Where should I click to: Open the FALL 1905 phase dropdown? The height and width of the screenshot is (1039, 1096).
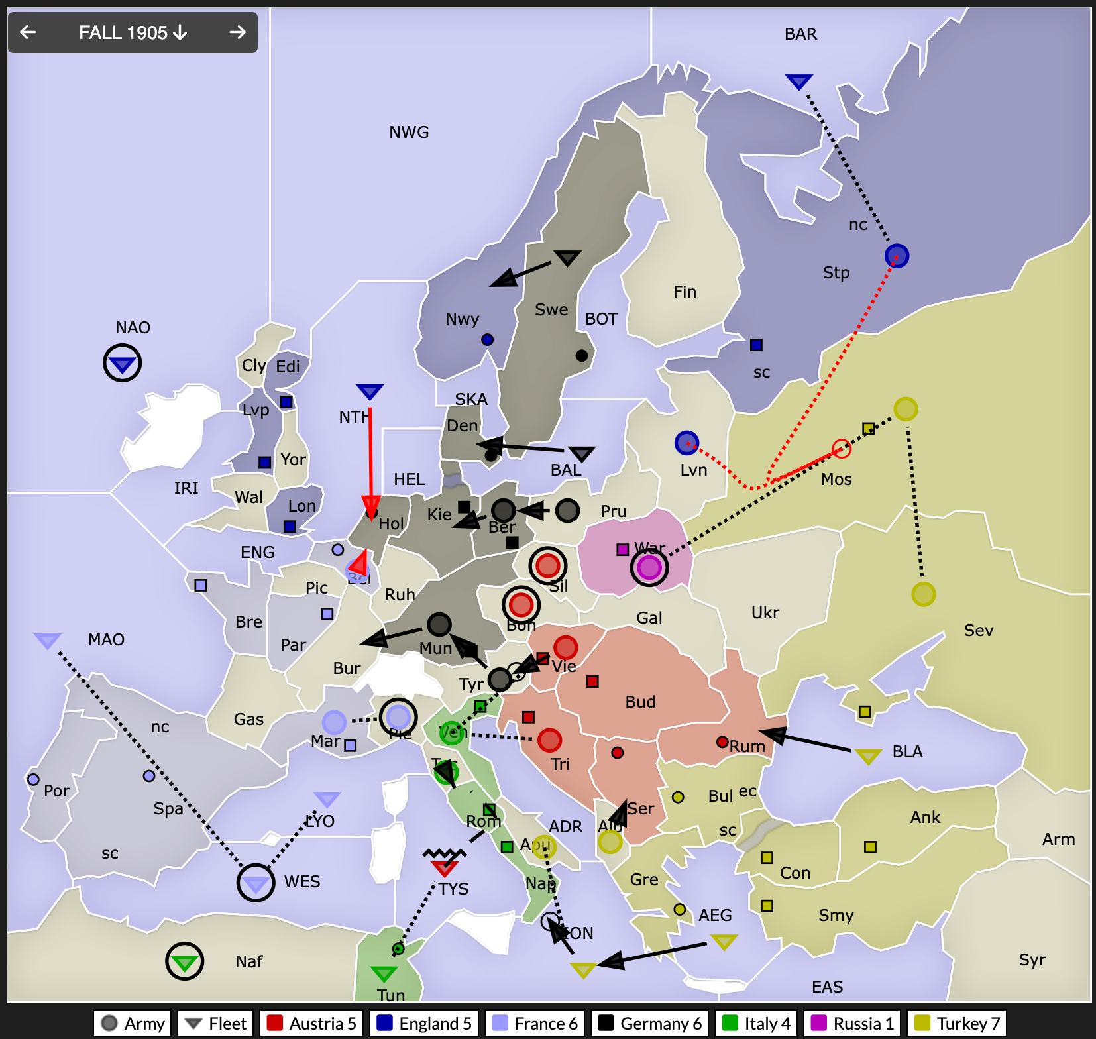pos(133,32)
